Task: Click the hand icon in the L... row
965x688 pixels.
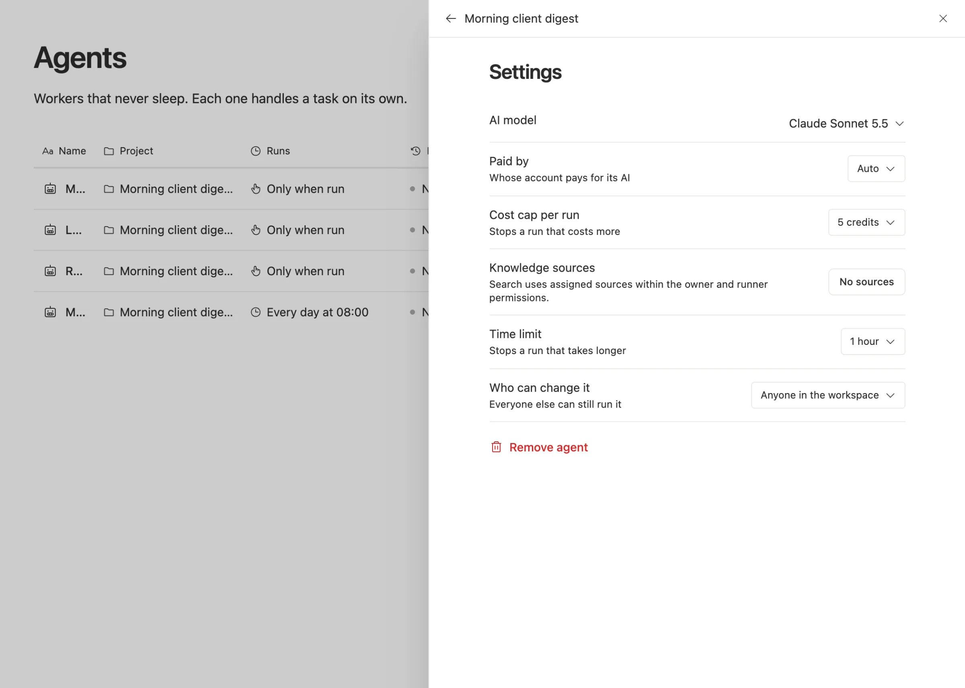Action: 256,230
